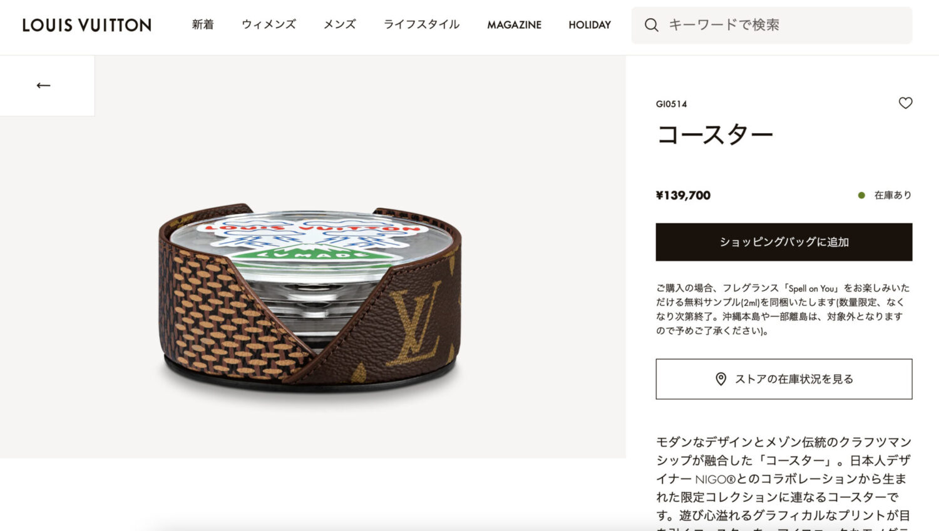
Task: Open the 新着 menu
Action: click(203, 24)
